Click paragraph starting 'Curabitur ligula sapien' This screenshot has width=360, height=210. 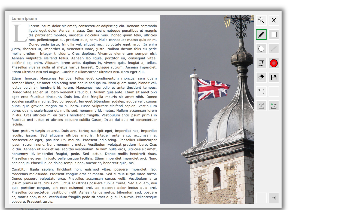coord(84,185)
